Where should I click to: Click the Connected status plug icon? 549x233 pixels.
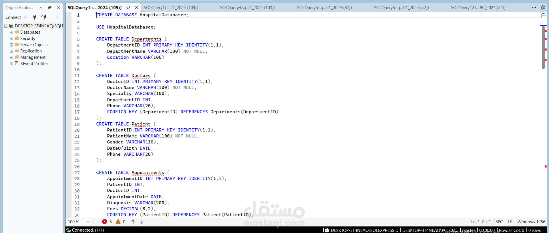pyautogui.click(x=69, y=230)
